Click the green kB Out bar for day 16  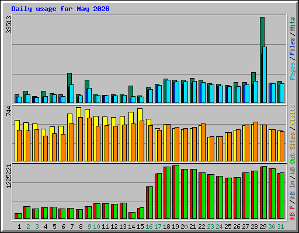click(151, 203)
